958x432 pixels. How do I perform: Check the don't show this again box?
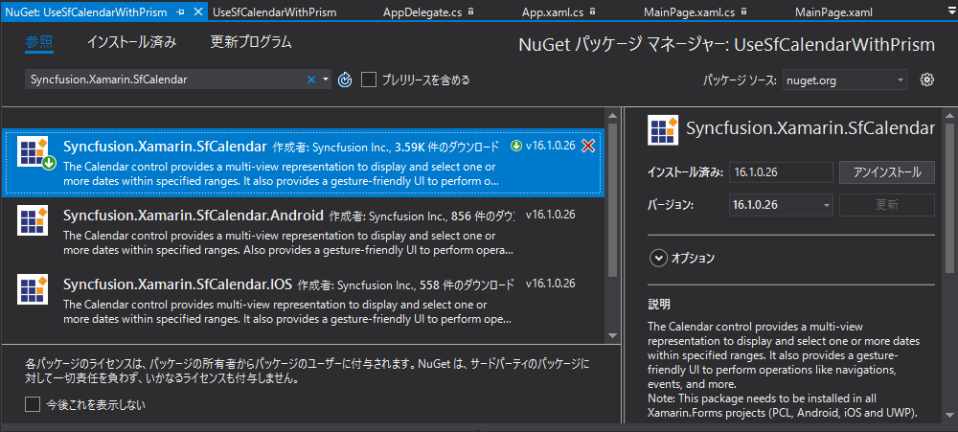32,404
